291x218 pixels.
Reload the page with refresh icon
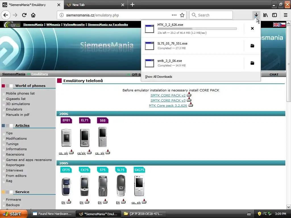tap(24, 15)
